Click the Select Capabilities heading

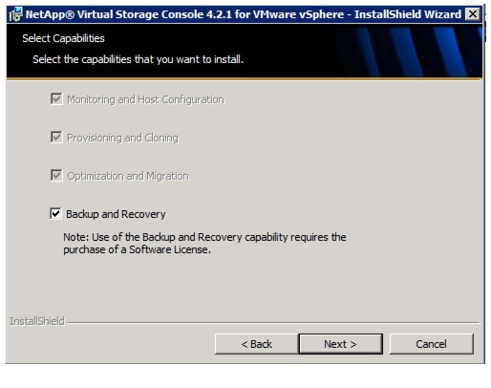(63, 38)
